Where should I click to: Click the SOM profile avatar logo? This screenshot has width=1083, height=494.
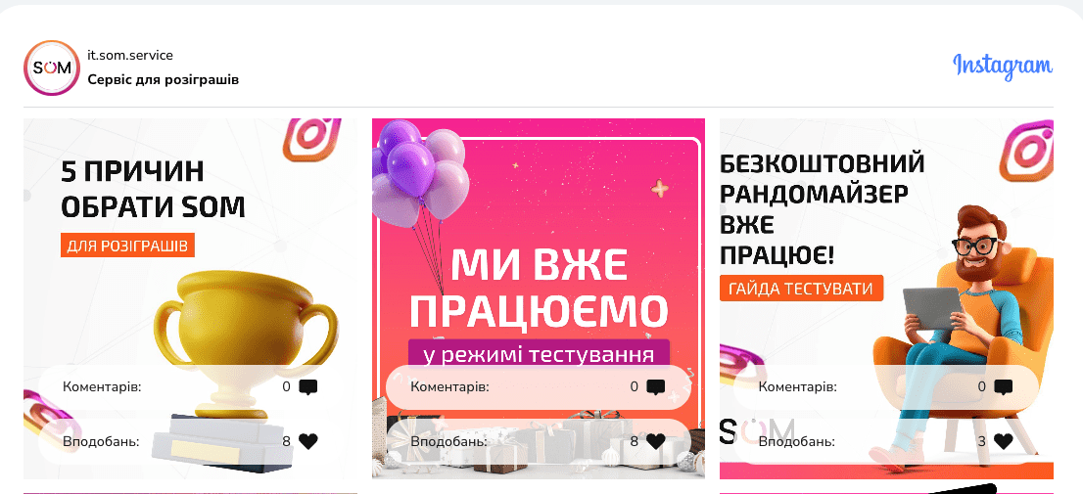[53, 67]
